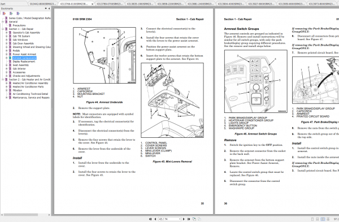Open the Display Replacement bookmark

tap(24, 62)
